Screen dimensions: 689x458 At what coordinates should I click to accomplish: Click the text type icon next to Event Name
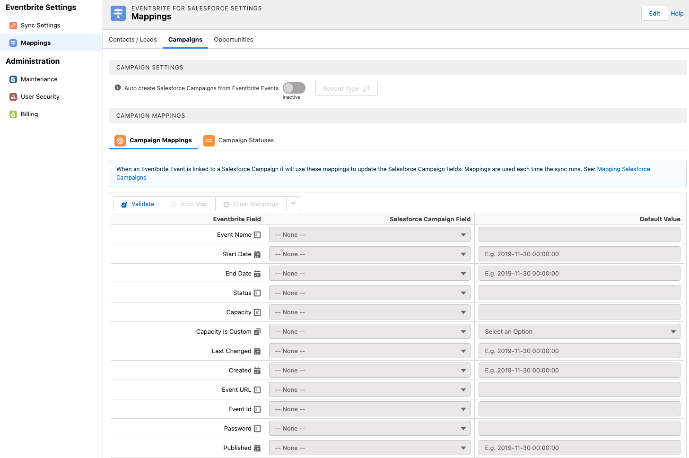coord(257,235)
